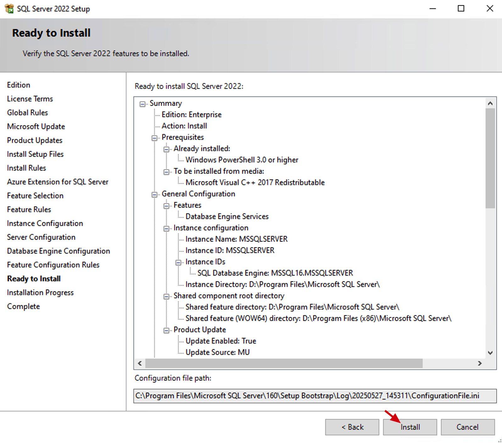Click the vertical scrollbar down arrow
Viewport: 502px width, 443px height.
(490, 353)
